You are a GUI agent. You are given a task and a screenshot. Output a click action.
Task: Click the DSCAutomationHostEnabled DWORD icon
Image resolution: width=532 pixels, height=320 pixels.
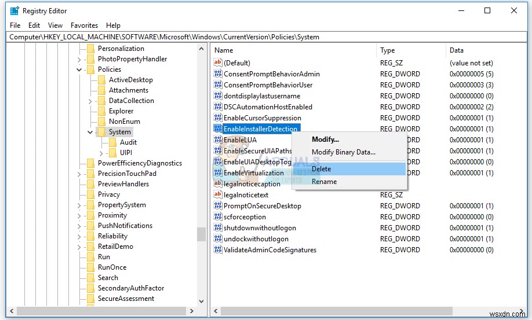pyautogui.click(x=217, y=106)
